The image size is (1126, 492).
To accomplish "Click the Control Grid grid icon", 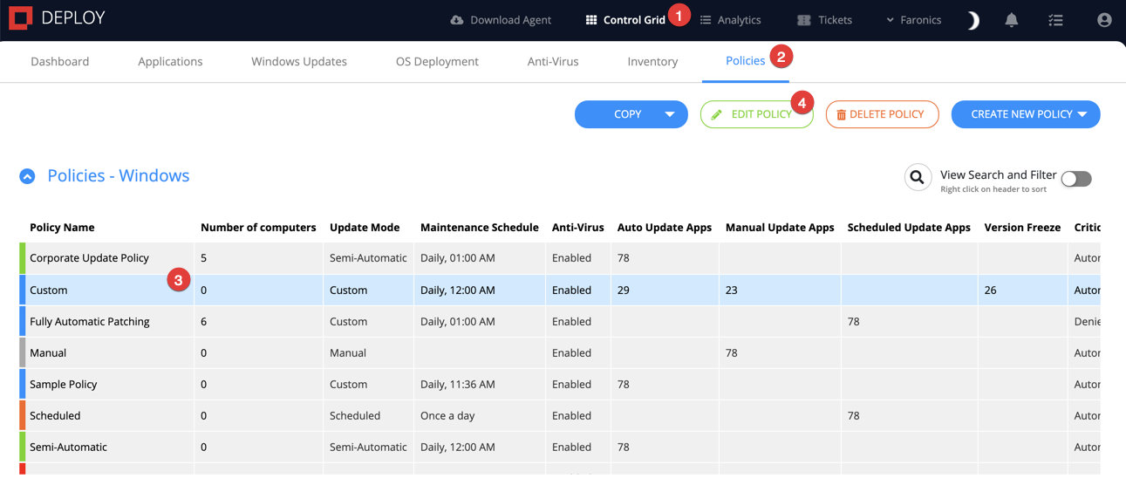I will pos(591,19).
